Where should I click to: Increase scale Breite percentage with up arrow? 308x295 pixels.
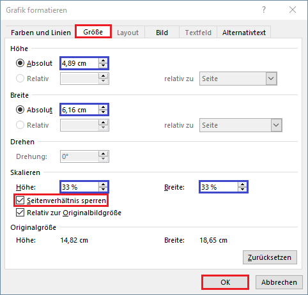(x=242, y=185)
